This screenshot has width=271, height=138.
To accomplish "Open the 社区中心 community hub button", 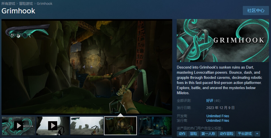I will 256,11.
